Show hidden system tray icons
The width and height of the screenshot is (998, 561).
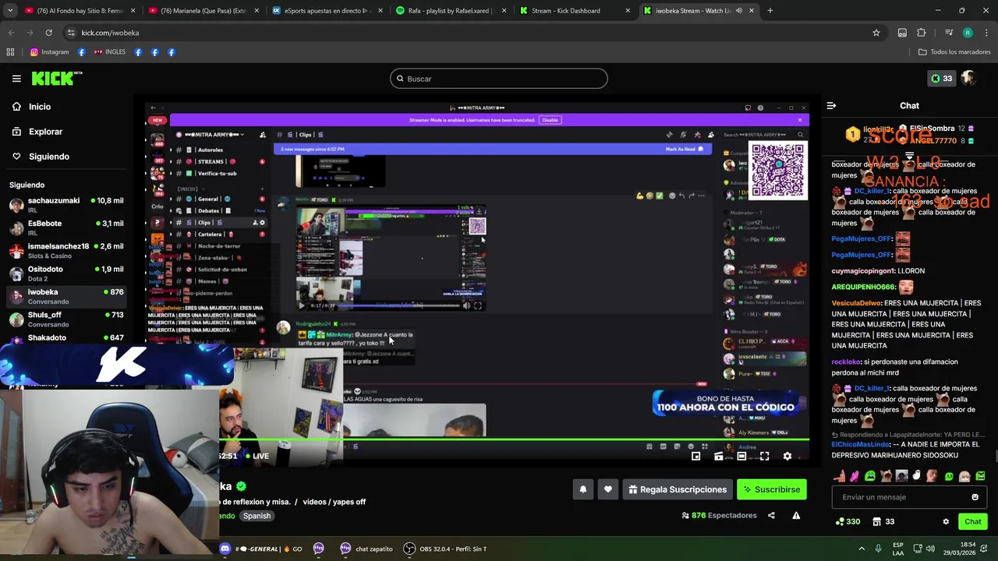[x=862, y=549]
